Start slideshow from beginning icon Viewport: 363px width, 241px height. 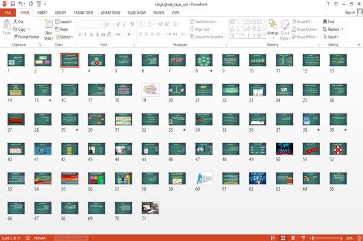pos(39,4)
